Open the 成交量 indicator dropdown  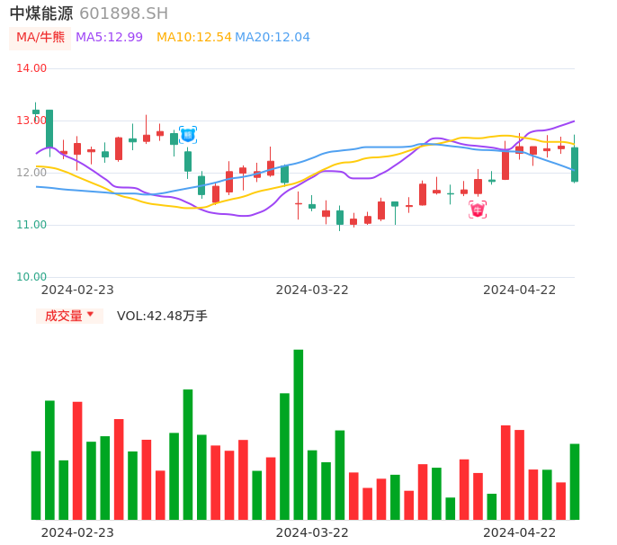[x=69, y=316]
